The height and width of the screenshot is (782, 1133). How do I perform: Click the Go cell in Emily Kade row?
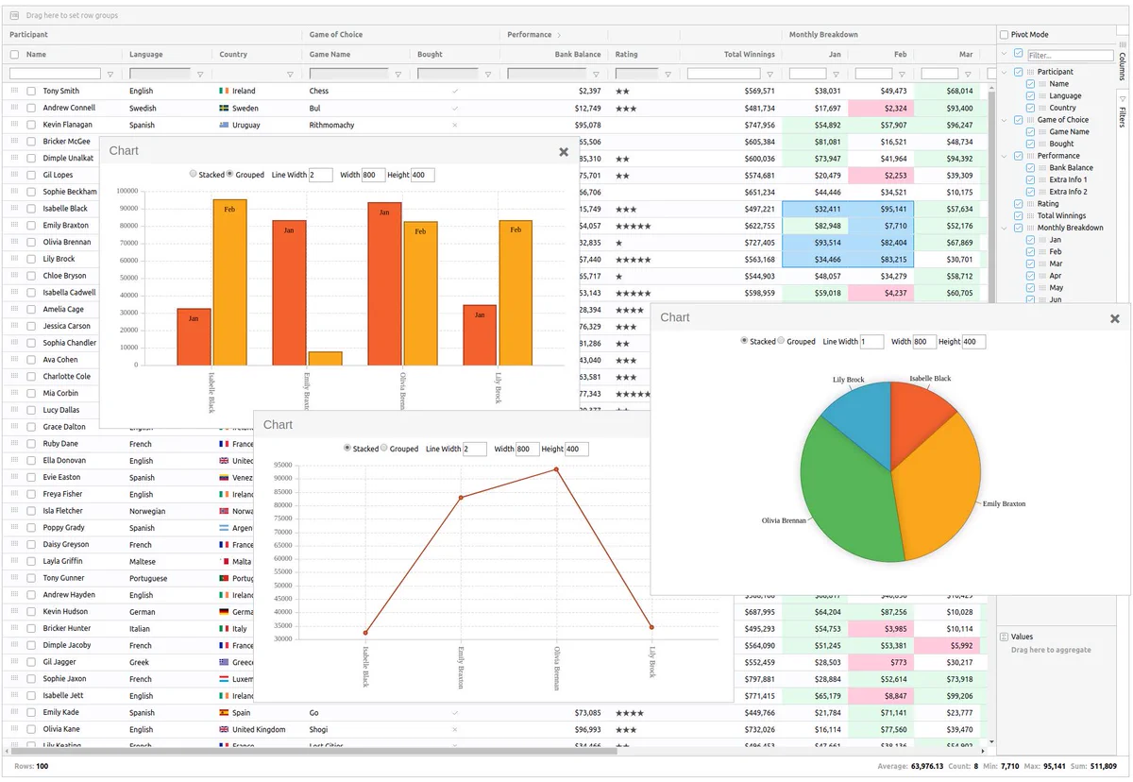361,712
